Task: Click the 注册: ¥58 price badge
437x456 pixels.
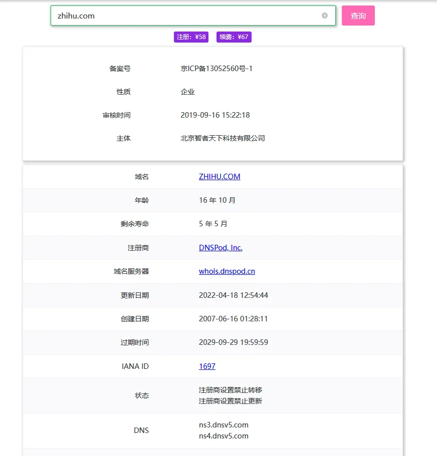Action: click(x=191, y=37)
